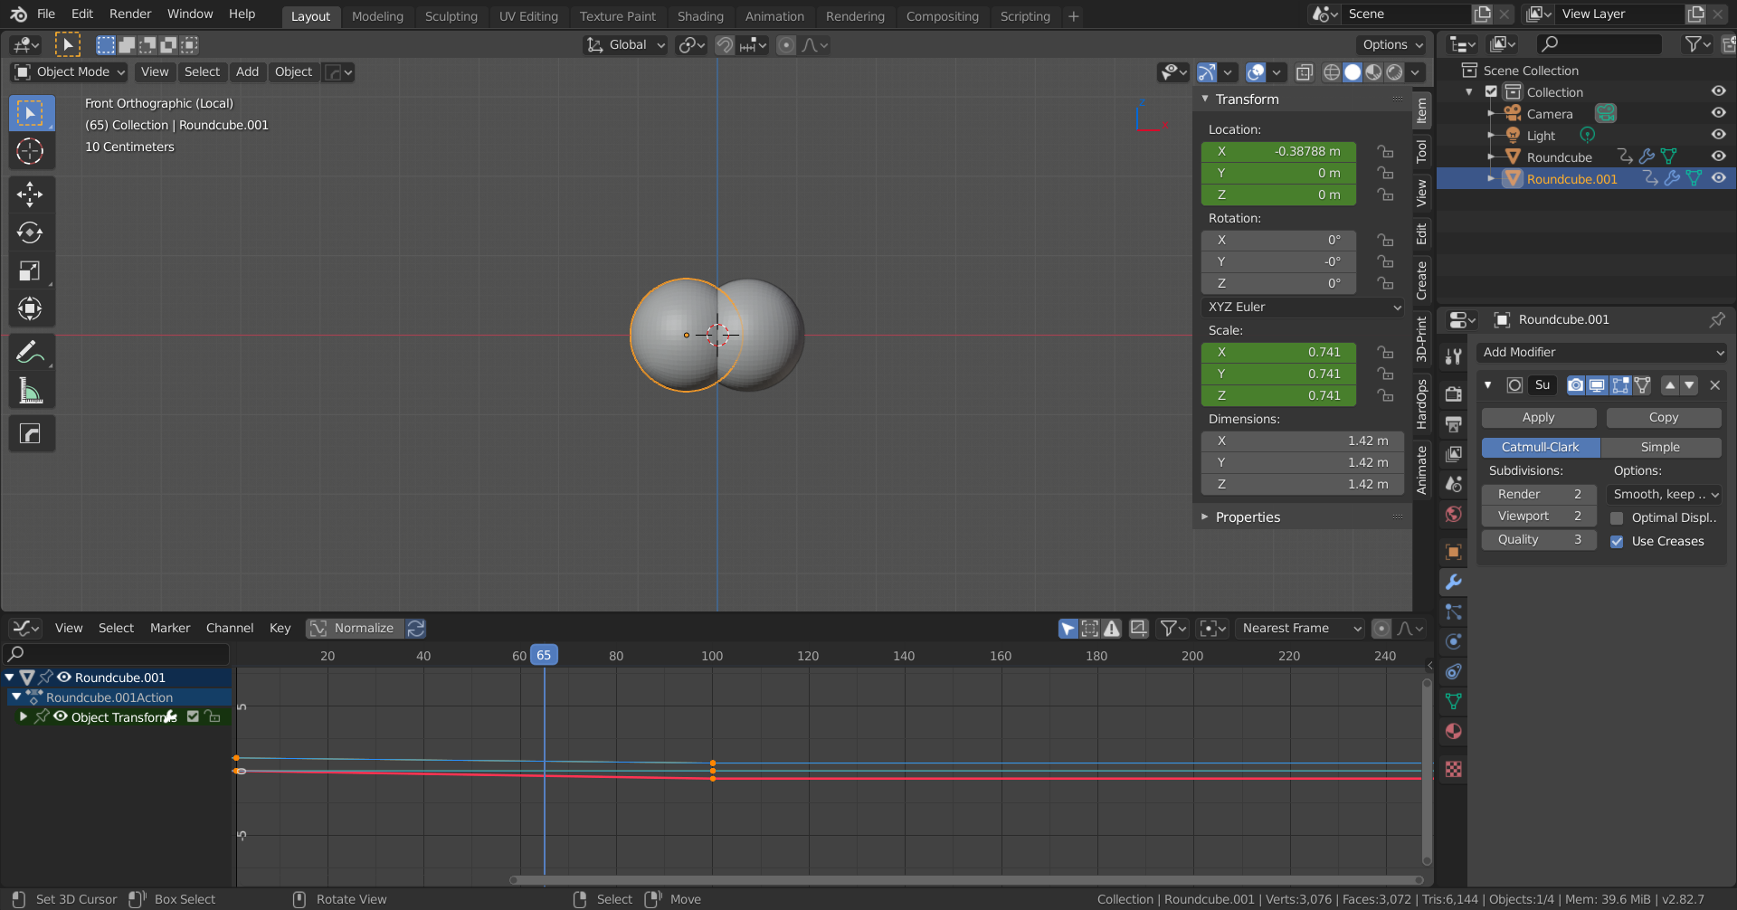Open the Object Mode dropdown

(x=71, y=72)
